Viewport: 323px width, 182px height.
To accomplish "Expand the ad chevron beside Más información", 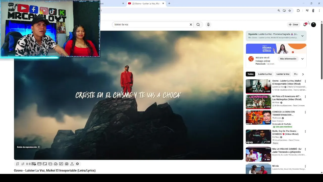I will pyautogui.click(x=302, y=59).
